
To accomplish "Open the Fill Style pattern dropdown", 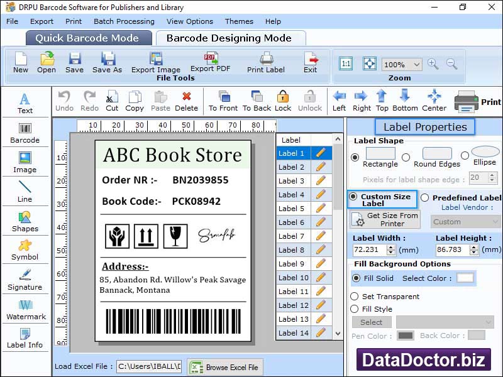I will 445,322.
